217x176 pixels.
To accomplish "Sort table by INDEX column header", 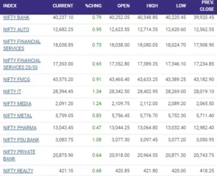I will [10, 6].
